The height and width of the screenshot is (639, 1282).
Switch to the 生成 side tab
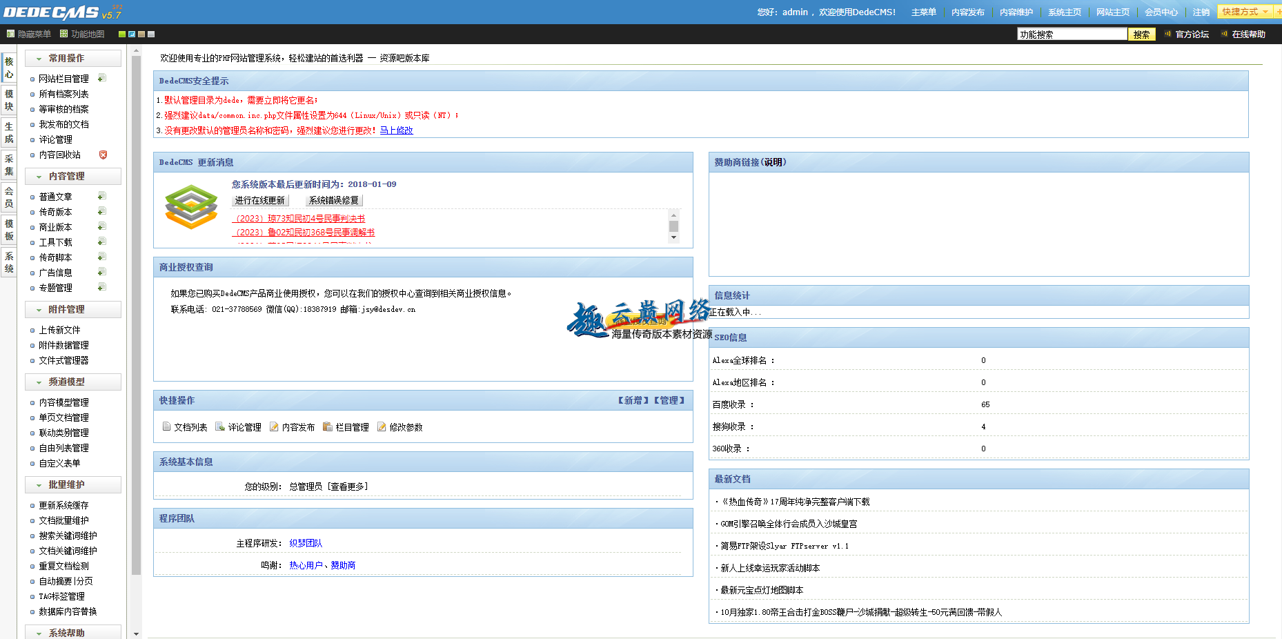(9, 132)
